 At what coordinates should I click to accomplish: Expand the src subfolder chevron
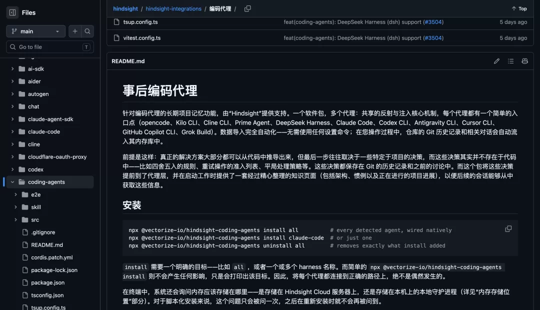(x=15, y=220)
